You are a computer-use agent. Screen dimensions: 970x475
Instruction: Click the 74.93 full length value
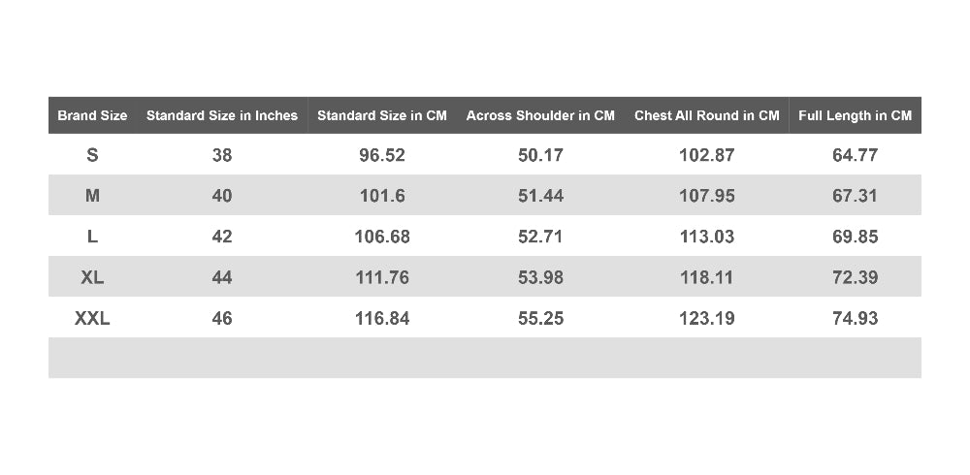(856, 318)
